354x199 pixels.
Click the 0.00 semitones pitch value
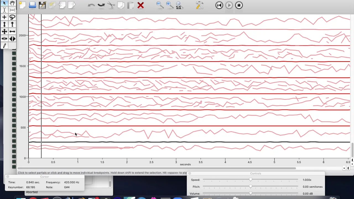(x=313, y=187)
